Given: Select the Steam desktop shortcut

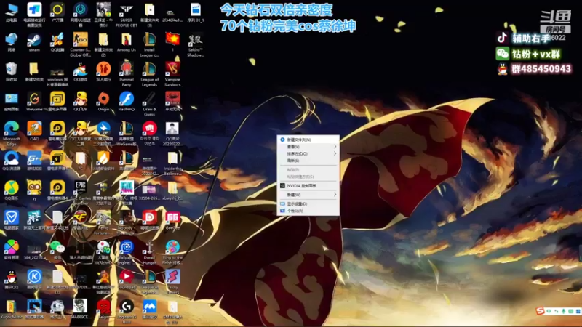Looking at the screenshot, I should click(x=34, y=42).
